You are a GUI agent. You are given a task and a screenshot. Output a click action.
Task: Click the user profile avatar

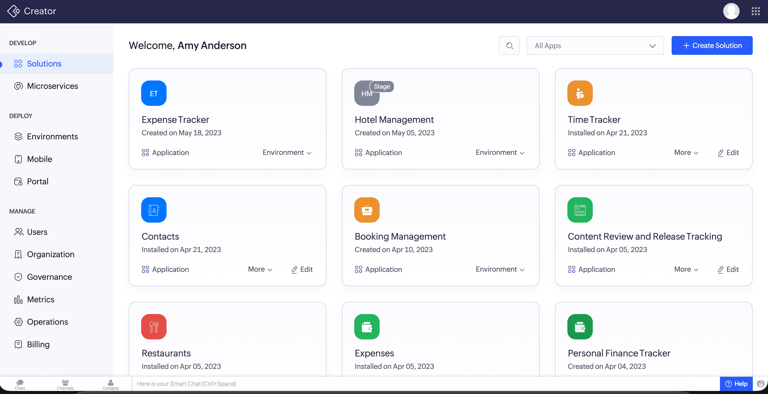tap(731, 11)
